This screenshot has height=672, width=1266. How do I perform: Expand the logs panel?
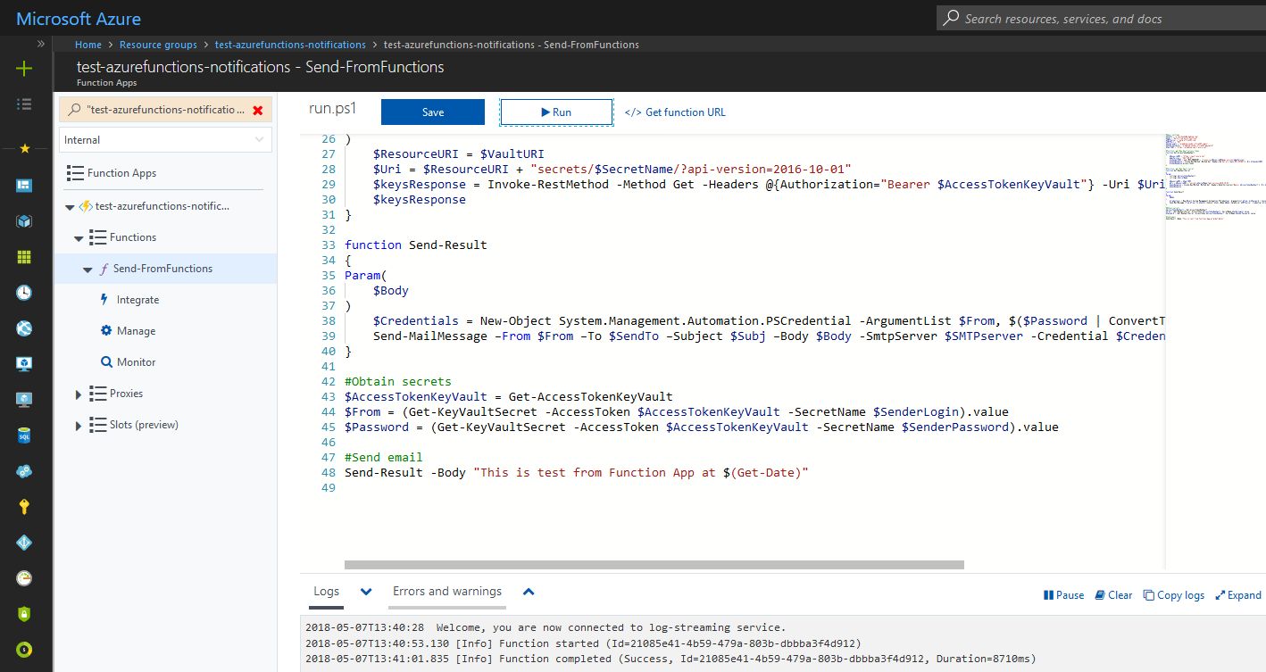1238,595
